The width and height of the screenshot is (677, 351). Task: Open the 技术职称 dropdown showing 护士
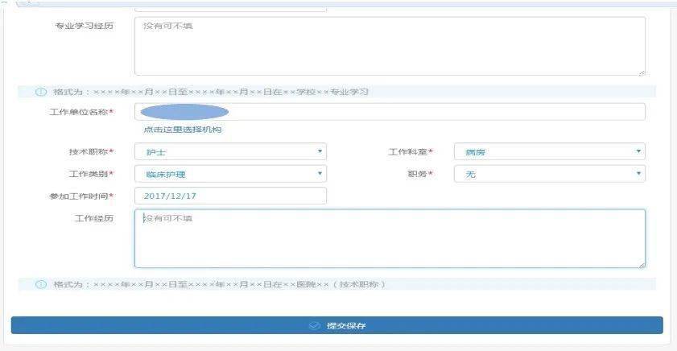[230, 151]
